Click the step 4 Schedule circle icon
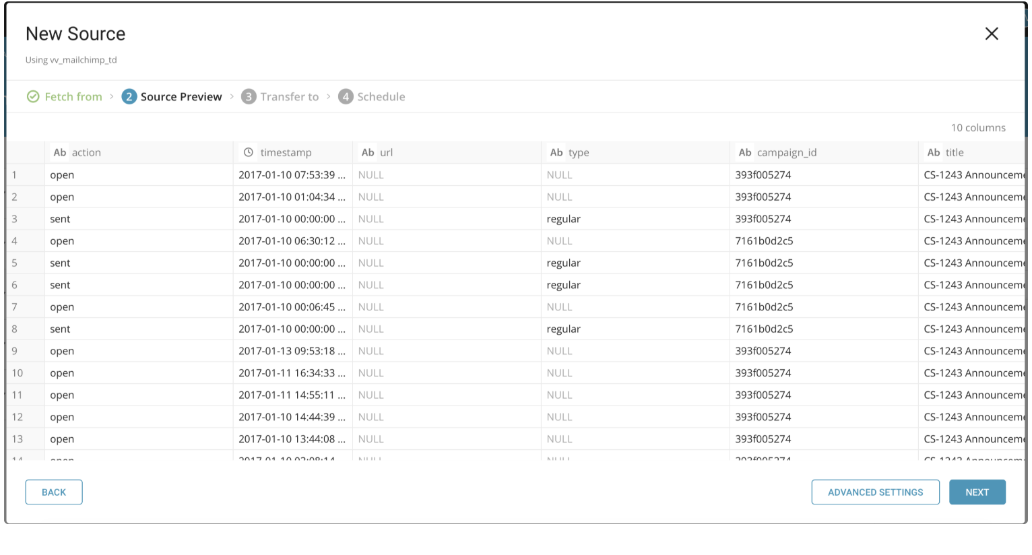Image resolution: width=1032 pixels, height=555 pixels. click(x=346, y=97)
